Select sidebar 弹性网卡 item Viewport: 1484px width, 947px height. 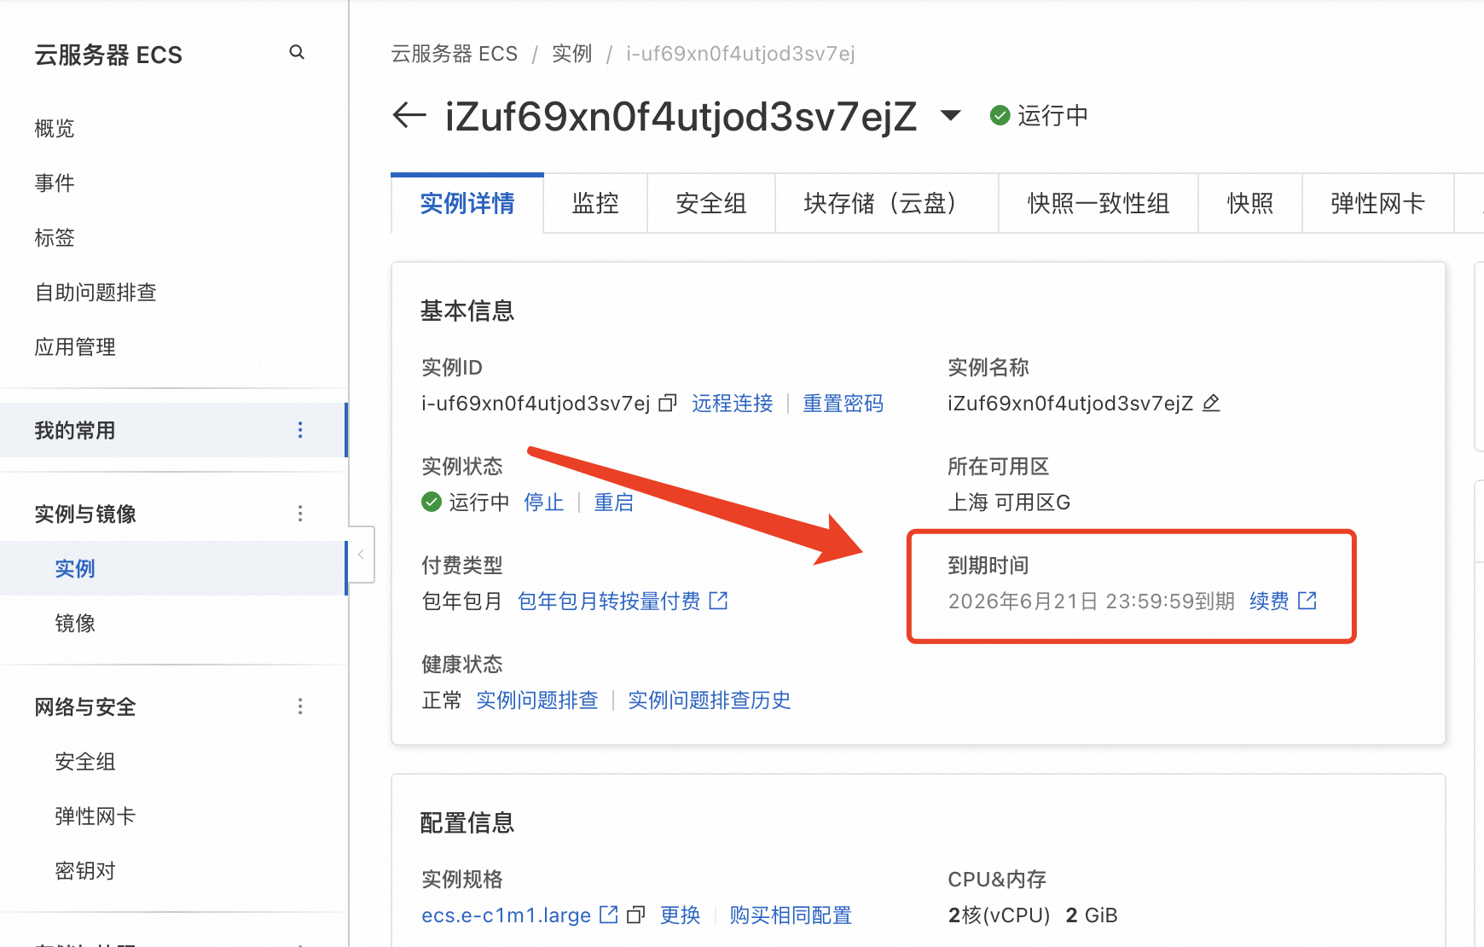coord(96,816)
